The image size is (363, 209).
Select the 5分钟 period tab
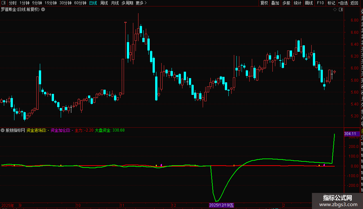coord(37,3)
